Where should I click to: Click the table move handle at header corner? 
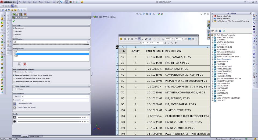[117, 47]
